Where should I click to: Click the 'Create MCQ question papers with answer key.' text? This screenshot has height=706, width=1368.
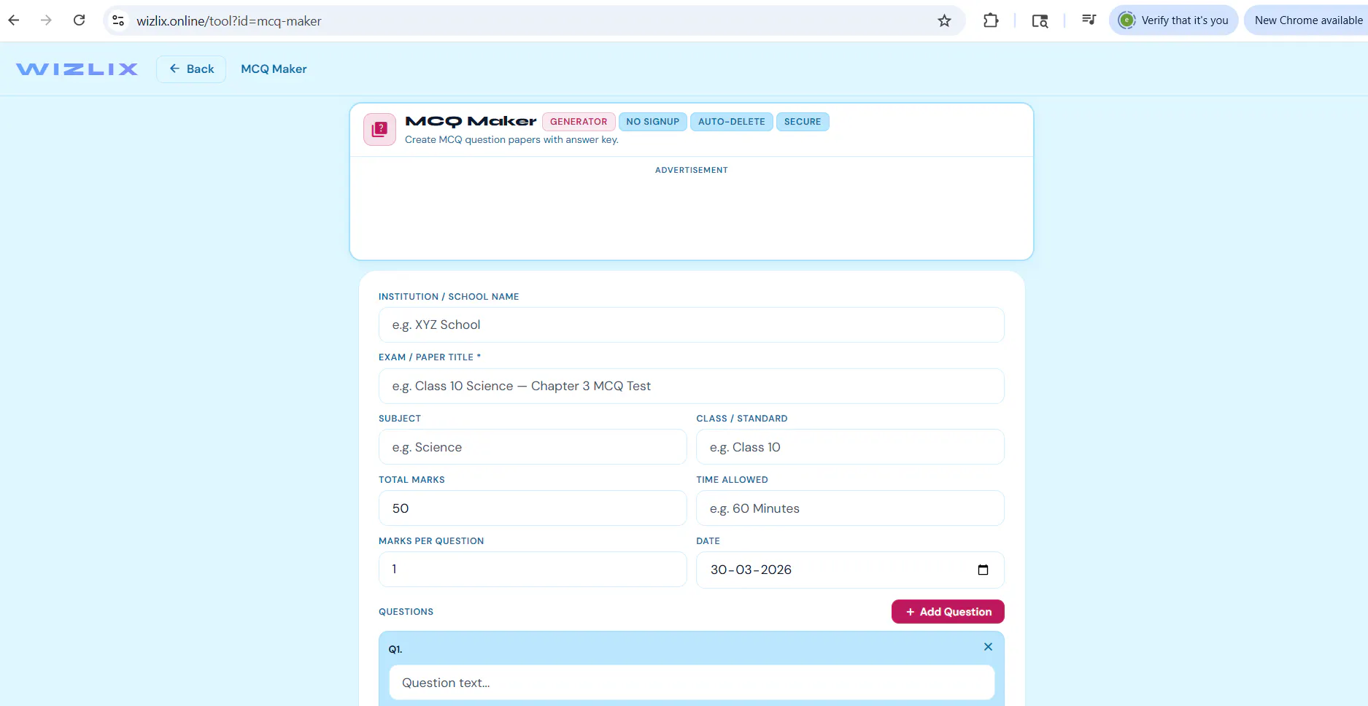pyautogui.click(x=511, y=140)
